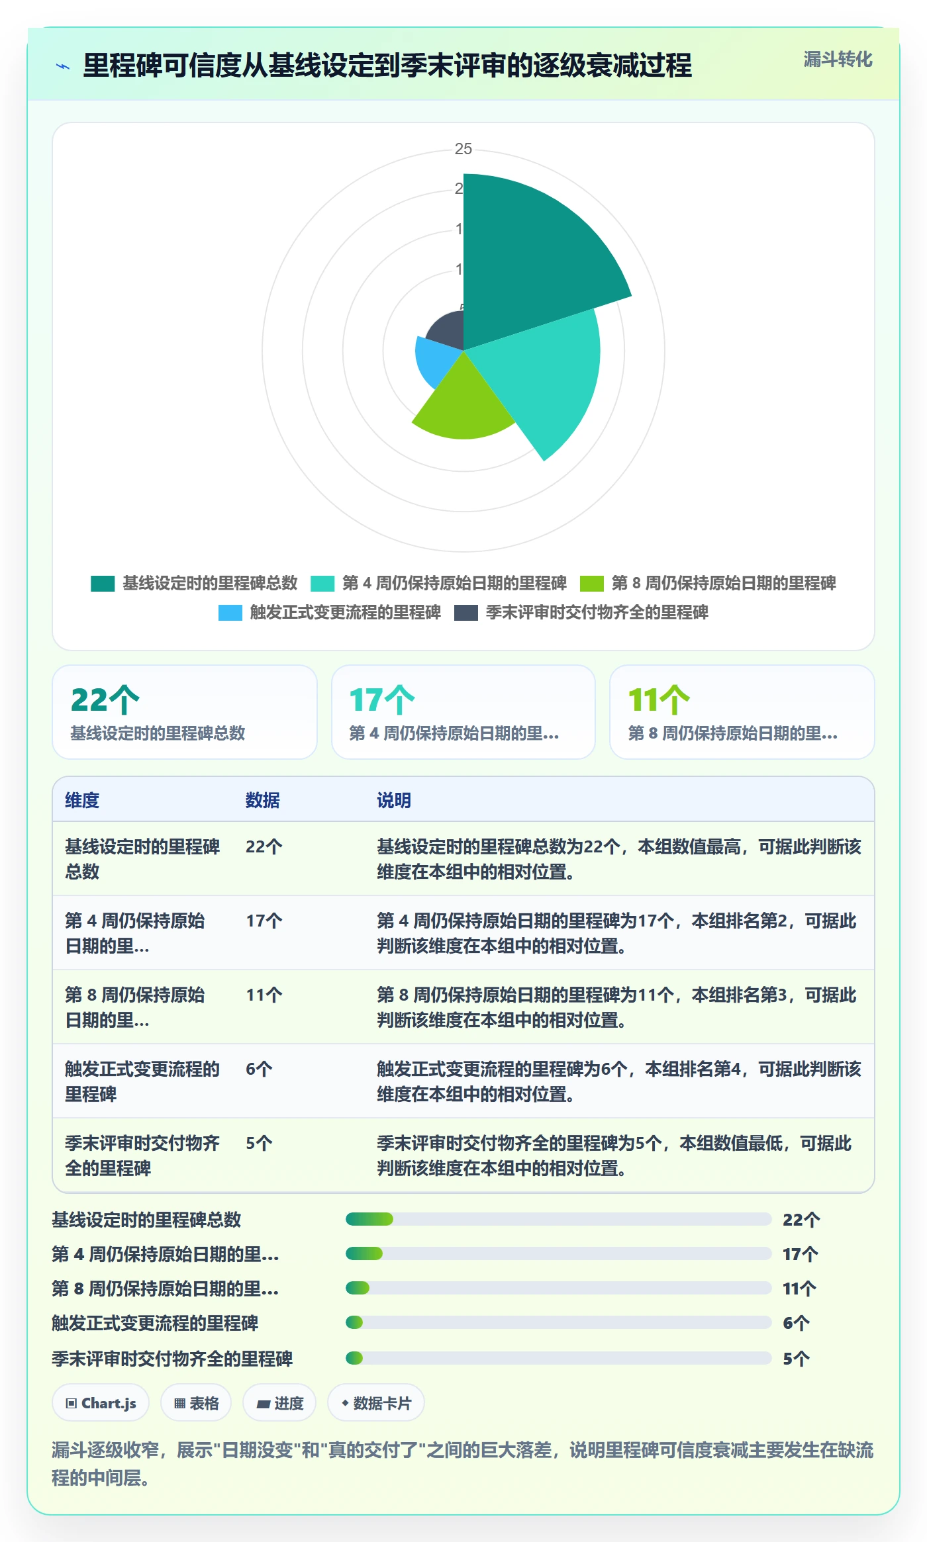Select the 表格 tag chip
927x1542 pixels.
click(x=196, y=1402)
